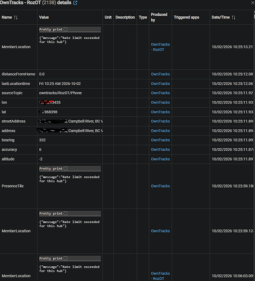Open OwnTracks - RozOT link in 10:06:03 row
Viewport: 255px width, 281px height.
(x=160, y=276)
